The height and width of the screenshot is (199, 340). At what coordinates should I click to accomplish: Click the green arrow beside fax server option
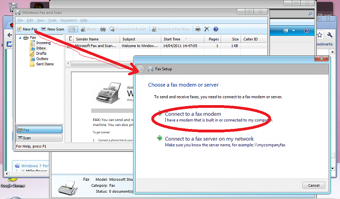coord(160,138)
